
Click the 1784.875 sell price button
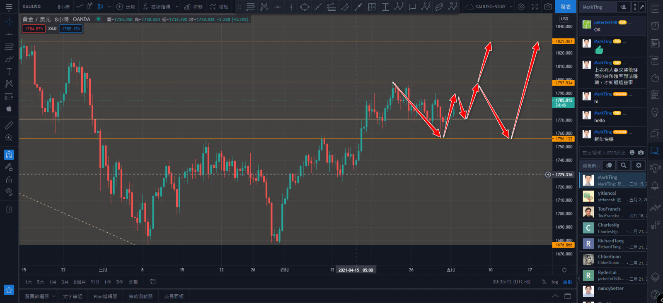34,29
